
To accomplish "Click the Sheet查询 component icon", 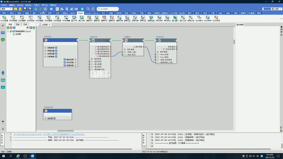I will pyautogui.click(x=40, y=18).
